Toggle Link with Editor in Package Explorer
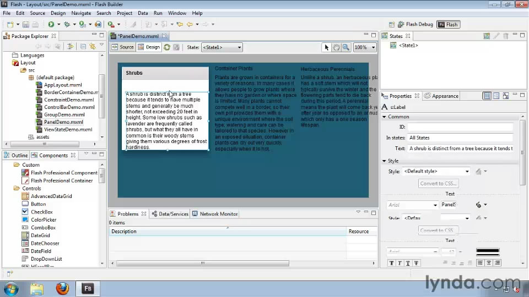The height and width of the screenshot is (297, 529). (92, 46)
